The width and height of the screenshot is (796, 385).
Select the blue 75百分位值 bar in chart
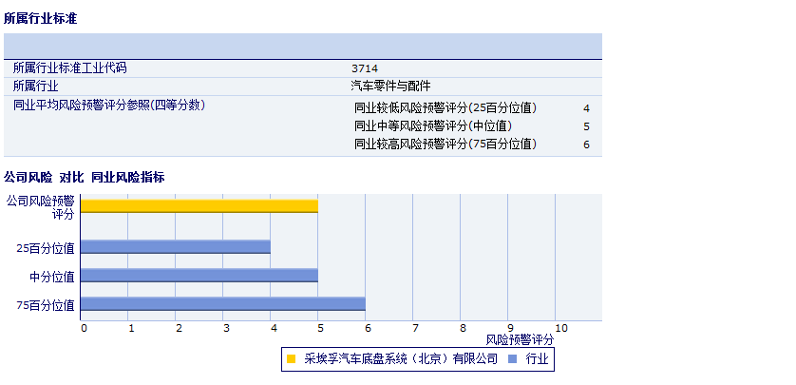click(x=222, y=304)
